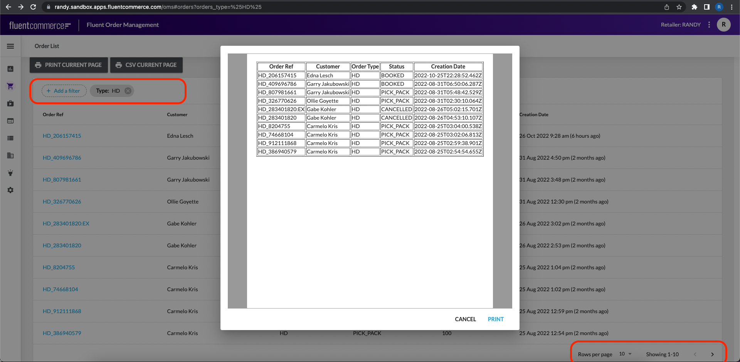
Task: Open order HD_206157415 link
Action: coord(62,136)
